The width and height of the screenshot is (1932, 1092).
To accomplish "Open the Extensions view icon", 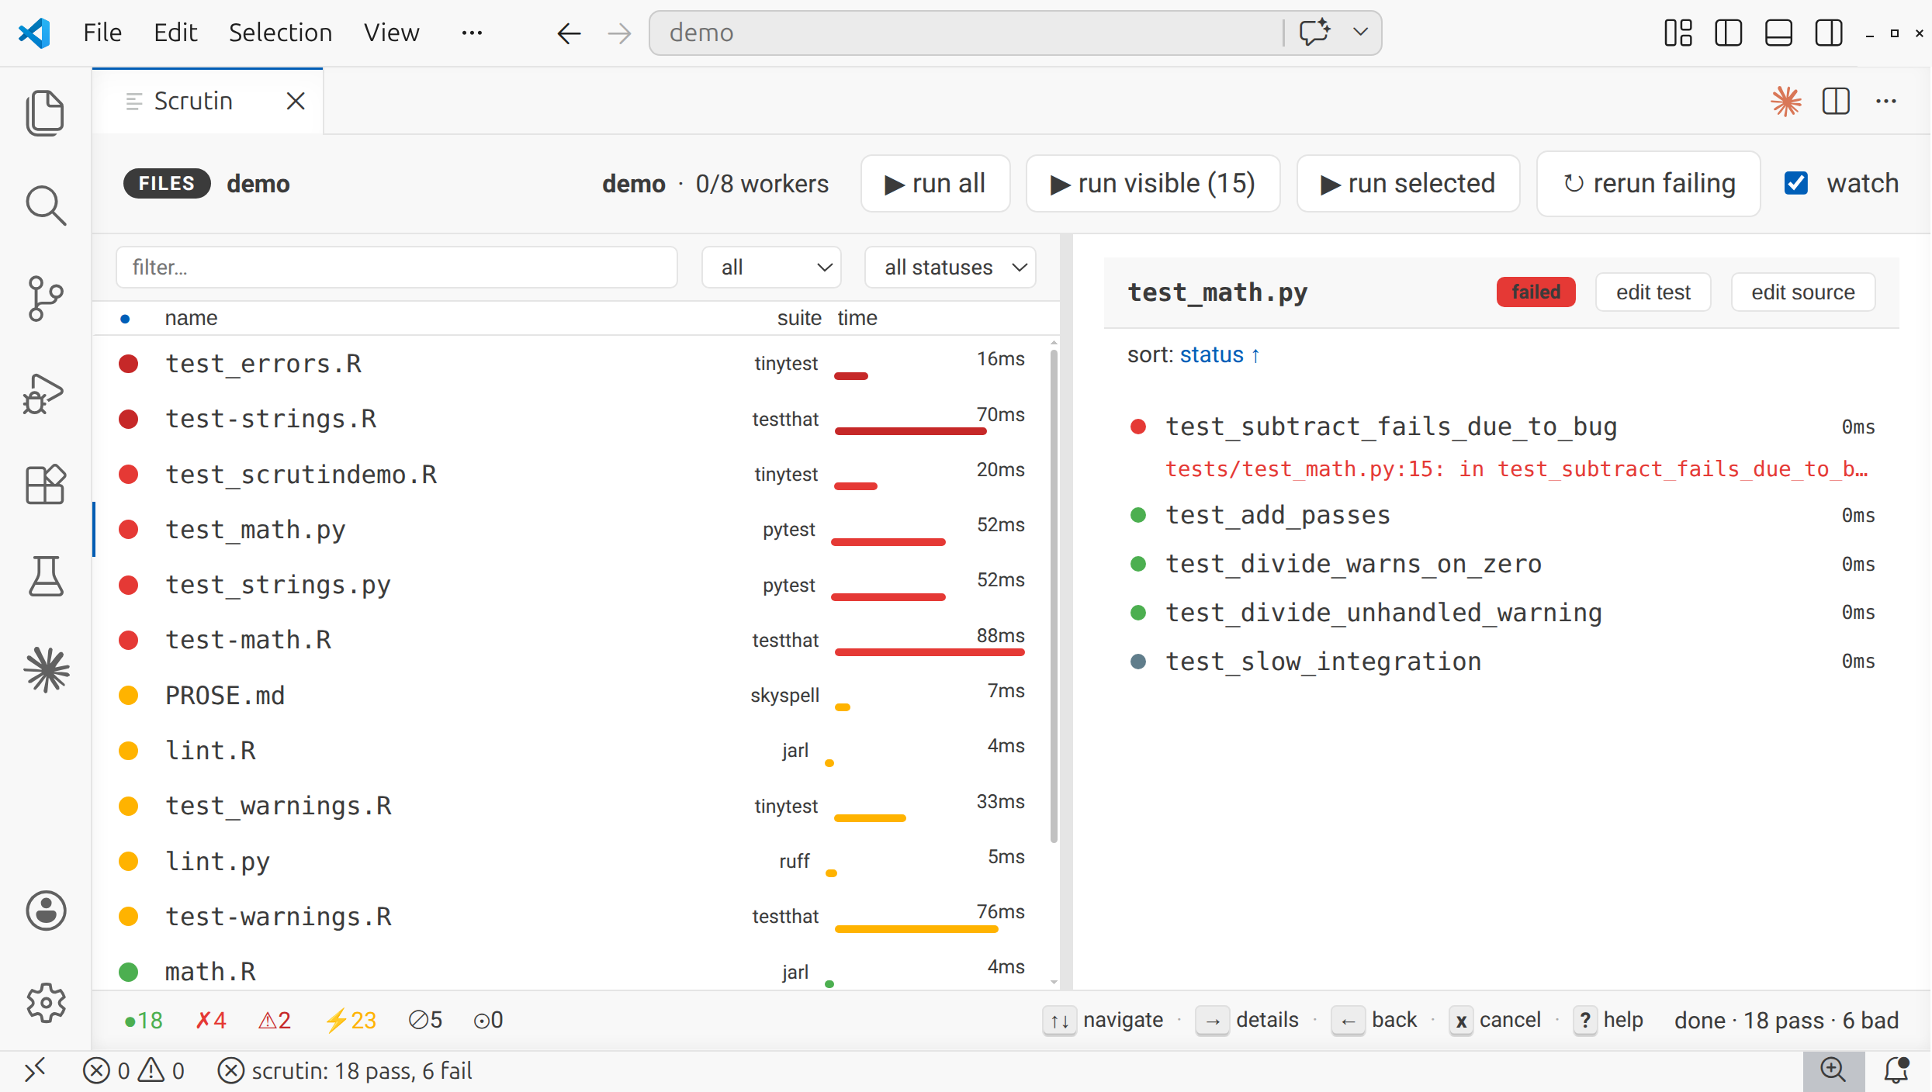I will (45, 485).
